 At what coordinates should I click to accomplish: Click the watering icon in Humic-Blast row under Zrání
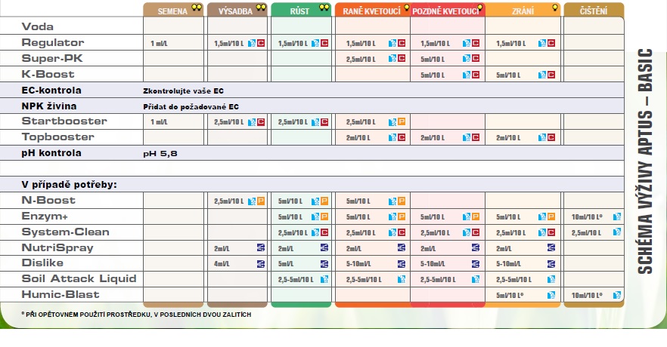pyautogui.click(x=551, y=295)
